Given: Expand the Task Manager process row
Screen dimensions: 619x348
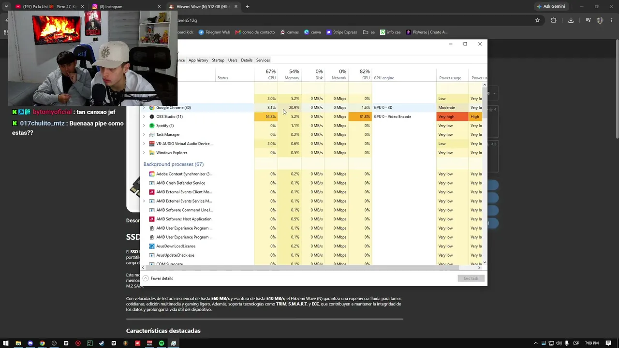Looking at the screenshot, I should [144, 135].
